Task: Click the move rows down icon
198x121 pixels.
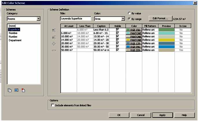Action: (54, 37)
